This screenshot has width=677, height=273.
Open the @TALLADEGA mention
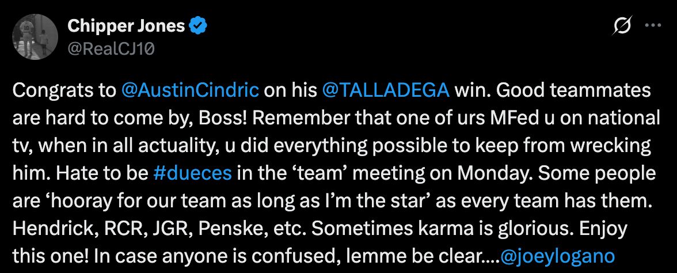coord(386,91)
